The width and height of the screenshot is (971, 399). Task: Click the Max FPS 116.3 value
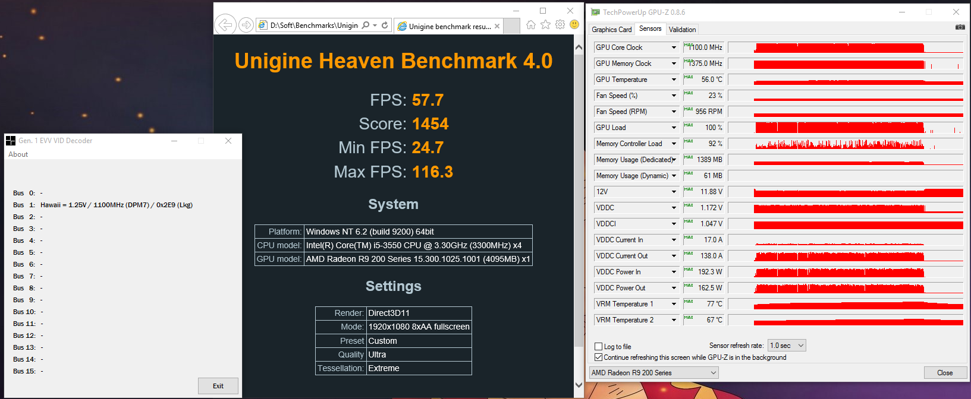(x=433, y=172)
